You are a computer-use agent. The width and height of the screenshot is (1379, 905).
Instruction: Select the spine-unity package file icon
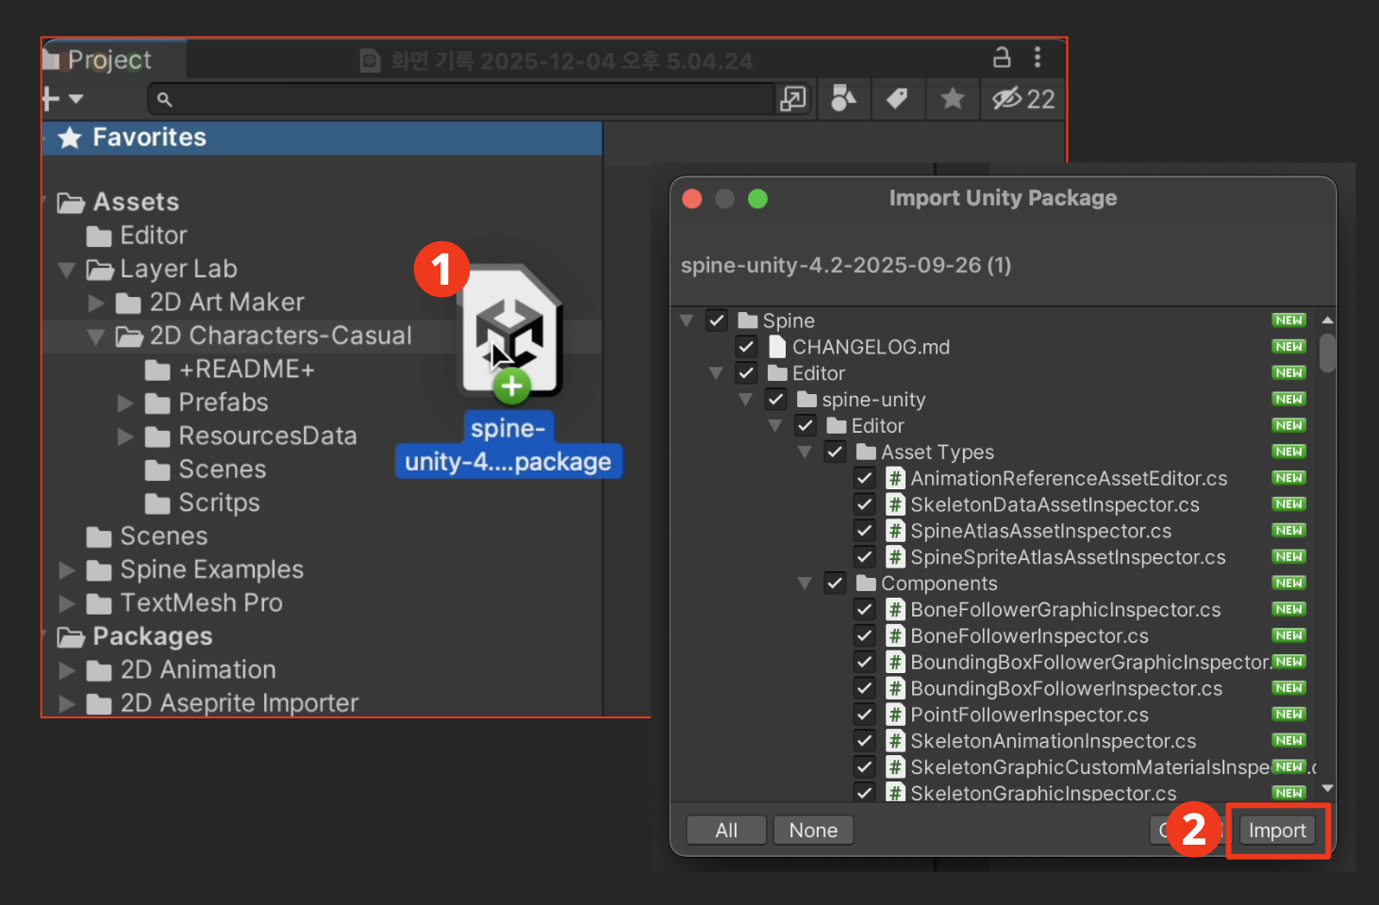[x=510, y=332]
